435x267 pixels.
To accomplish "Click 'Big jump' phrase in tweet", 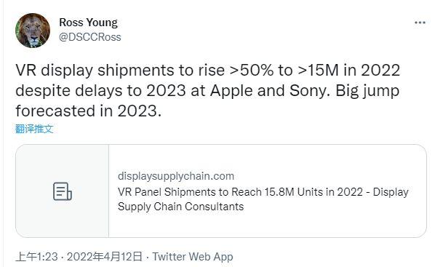I will [x=367, y=90].
